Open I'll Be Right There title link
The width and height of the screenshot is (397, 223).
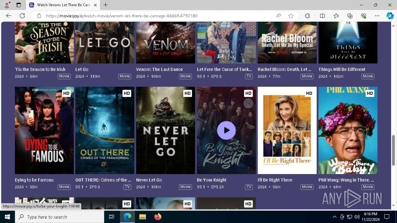(275, 180)
